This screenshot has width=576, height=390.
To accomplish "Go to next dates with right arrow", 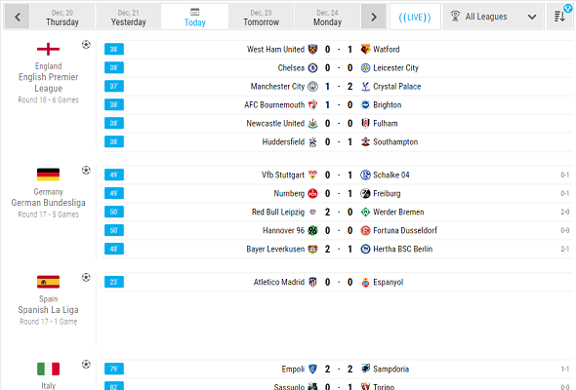I will click(374, 17).
